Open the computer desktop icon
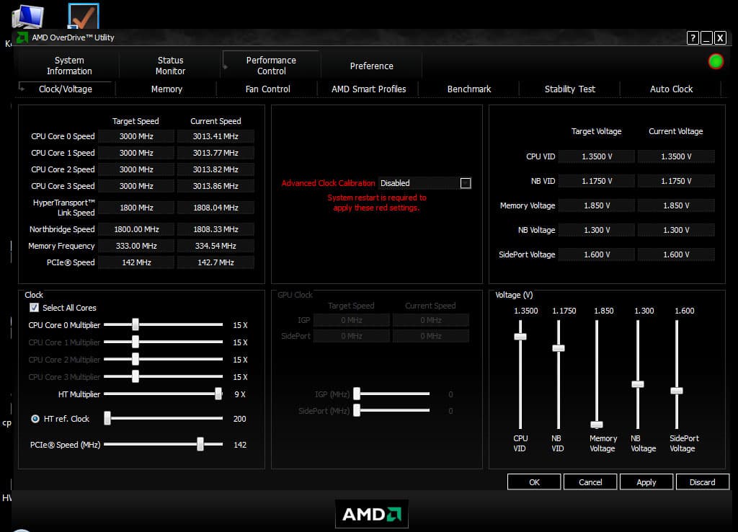Viewport: 738px width, 532px height. pyautogui.click(x=28, y=17)
